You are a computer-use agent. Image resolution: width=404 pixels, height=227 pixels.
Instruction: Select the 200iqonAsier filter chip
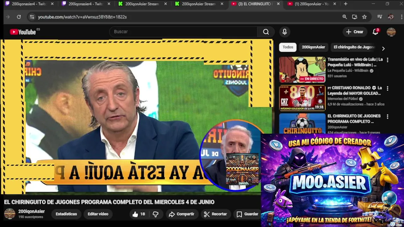click(x=313, y=47)
